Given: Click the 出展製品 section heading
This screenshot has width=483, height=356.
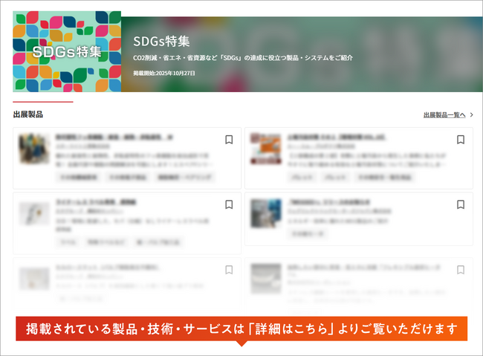Looking at the screenshot, I should tap(27, 114).
